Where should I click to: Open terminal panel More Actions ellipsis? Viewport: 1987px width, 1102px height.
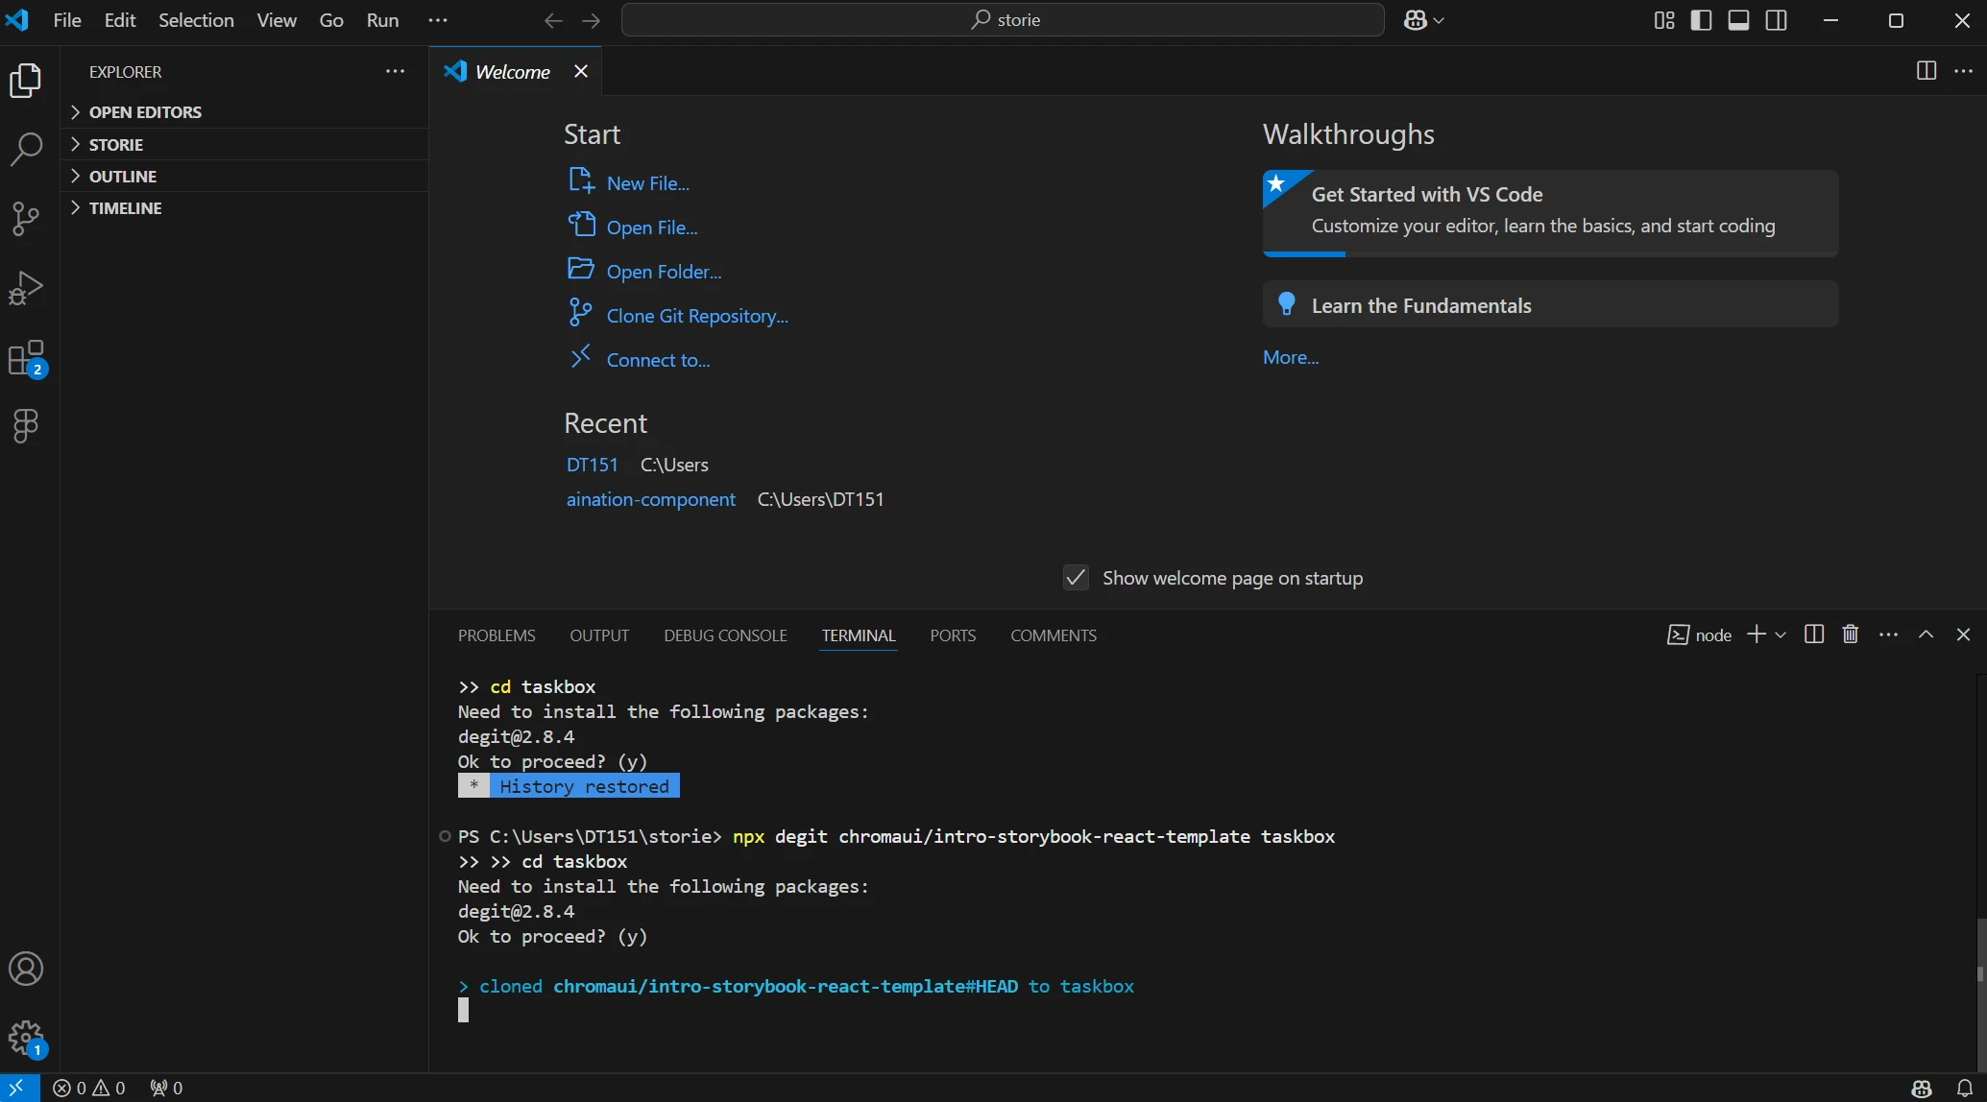(1889, 635)
